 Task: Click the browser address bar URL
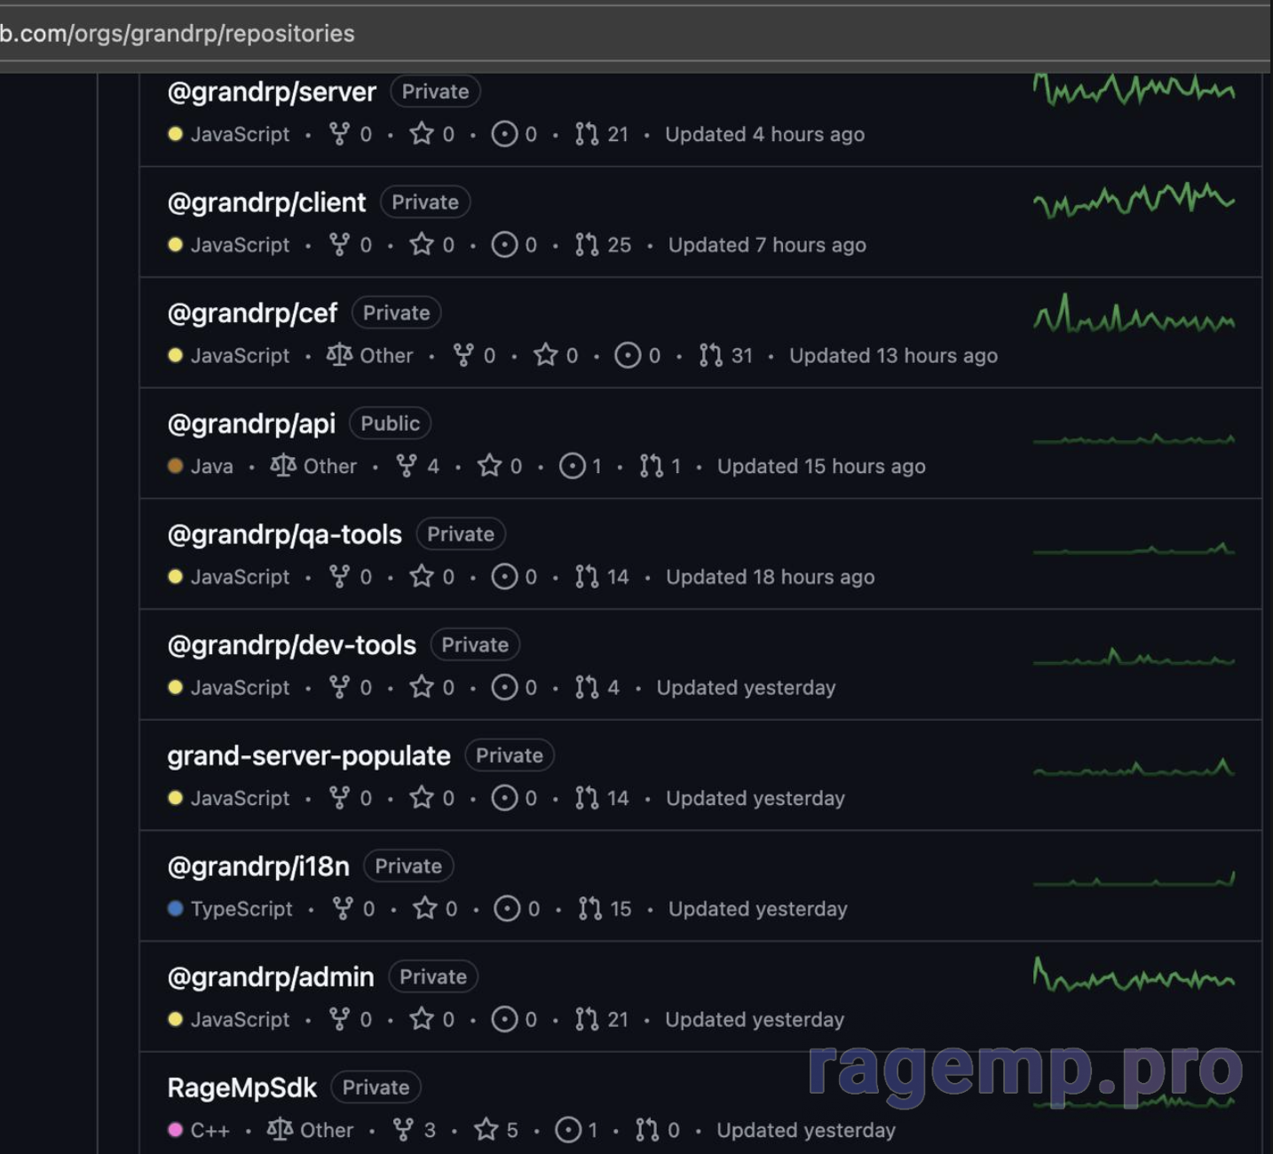click(x=178, y=33)
